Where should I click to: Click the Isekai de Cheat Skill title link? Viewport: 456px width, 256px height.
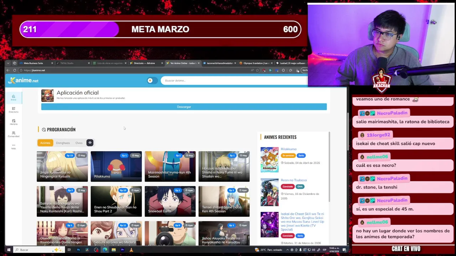click(x=302, y=222)
